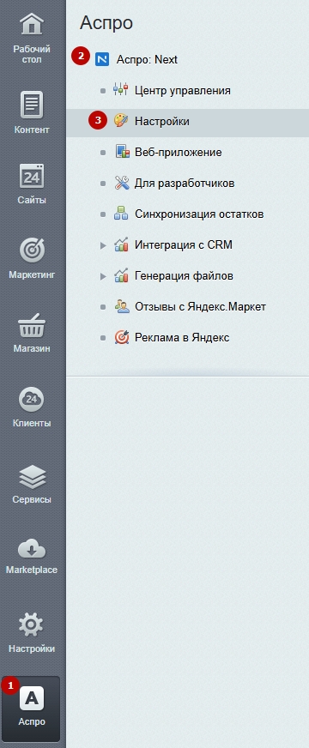Viewport: 309px width, 748px height.
Task: Click the Сервисы sidebar label
Action: 32,499
